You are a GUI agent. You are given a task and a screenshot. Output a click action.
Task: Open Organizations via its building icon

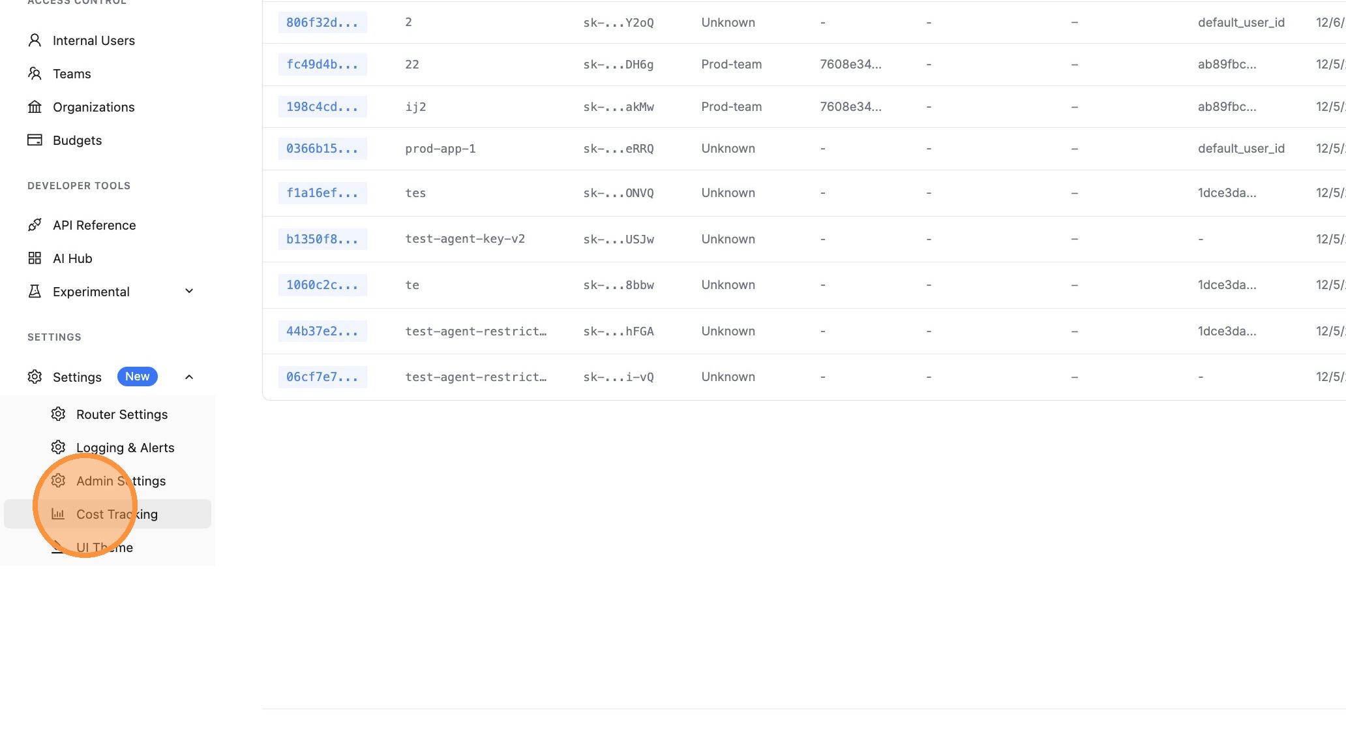[35, 106]
